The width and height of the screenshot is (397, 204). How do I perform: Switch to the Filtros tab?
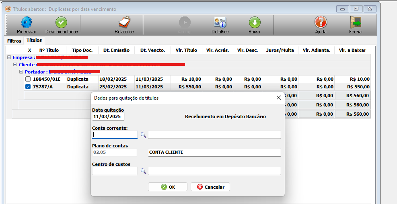pos(14,41)
